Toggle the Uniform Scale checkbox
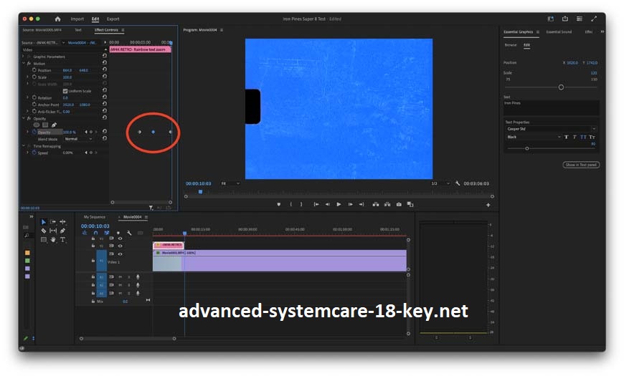The width and height of the screenshot is (624, 376). [65, 91]
